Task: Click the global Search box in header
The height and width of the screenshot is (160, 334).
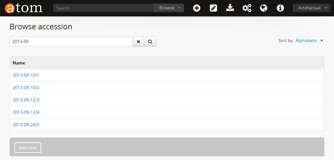Action: pyautogui.click(x=103, y=8)
